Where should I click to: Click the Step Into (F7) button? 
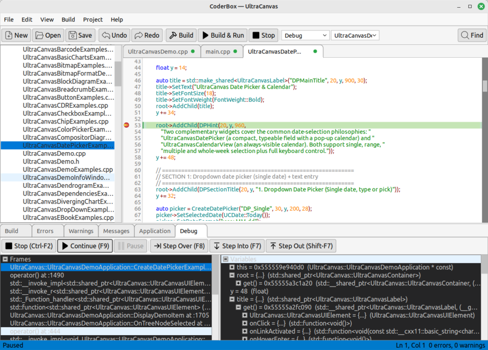click(237, 246)
